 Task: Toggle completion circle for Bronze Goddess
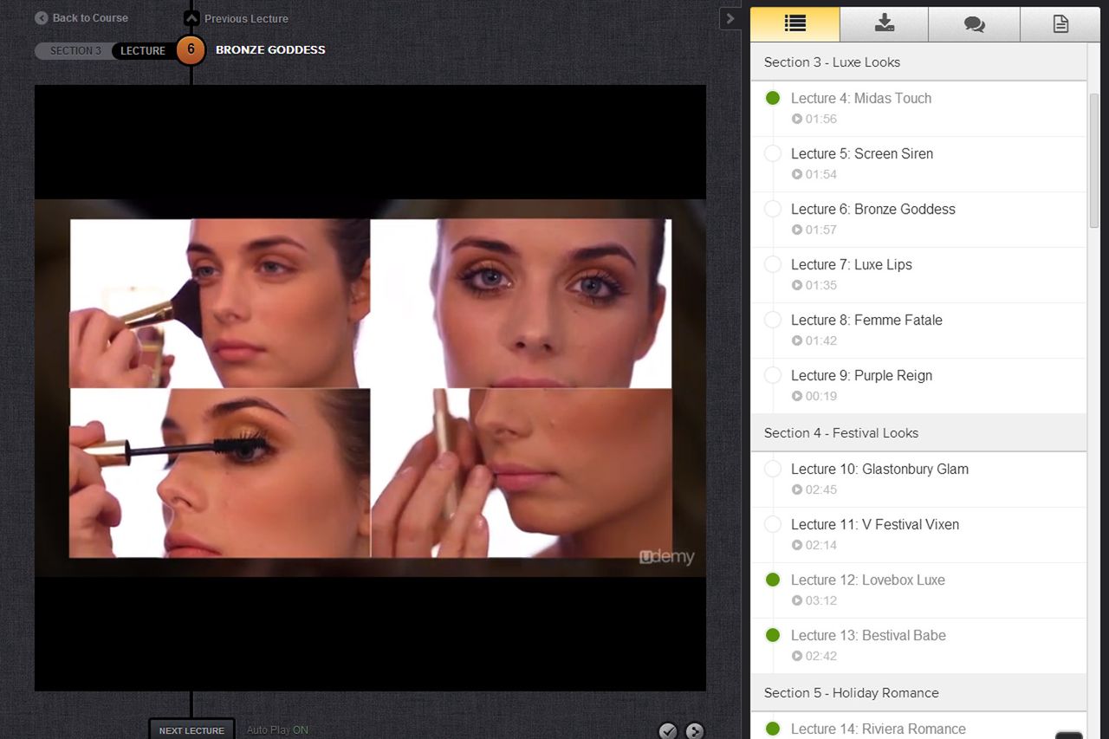coord(773,209)
